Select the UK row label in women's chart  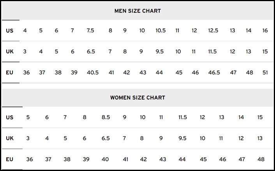point(10,138)
